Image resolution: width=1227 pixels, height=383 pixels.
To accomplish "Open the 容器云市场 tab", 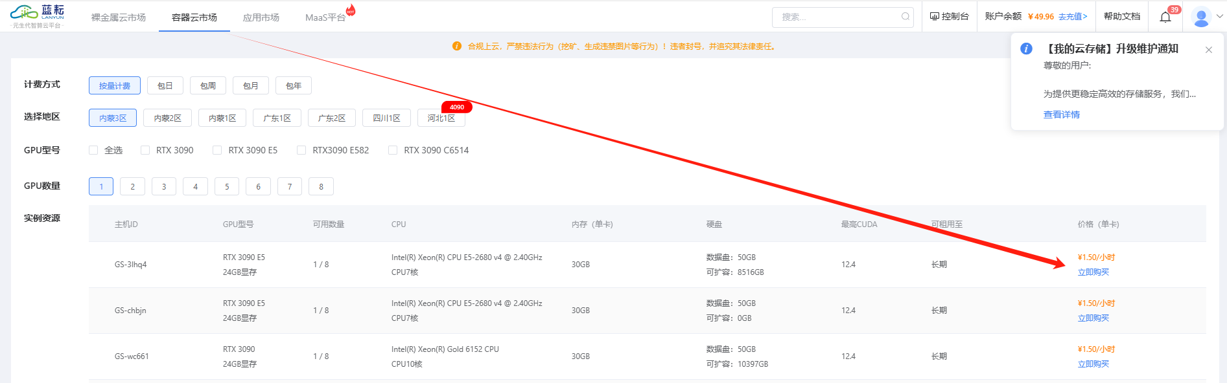I will click(194, 17).
